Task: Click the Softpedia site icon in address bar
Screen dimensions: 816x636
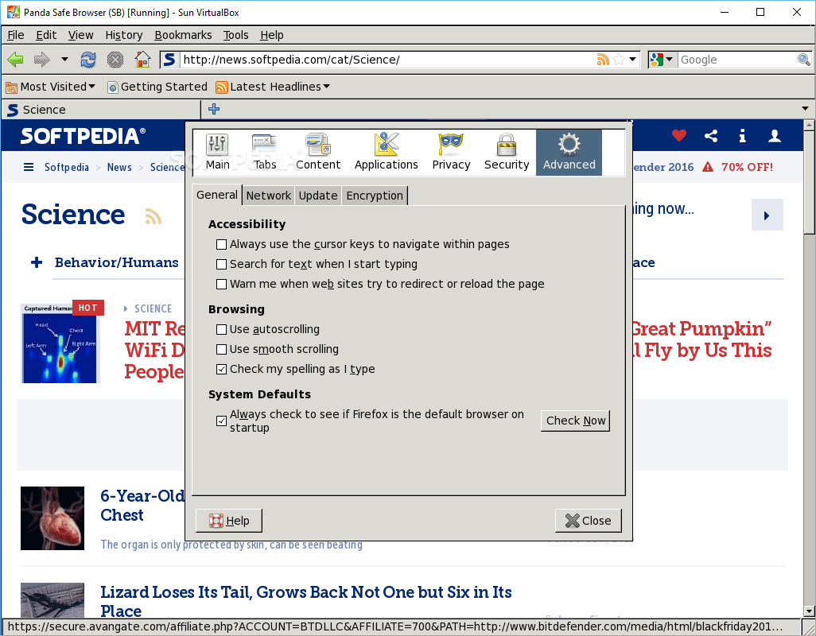Action: (x=169, y=60)
